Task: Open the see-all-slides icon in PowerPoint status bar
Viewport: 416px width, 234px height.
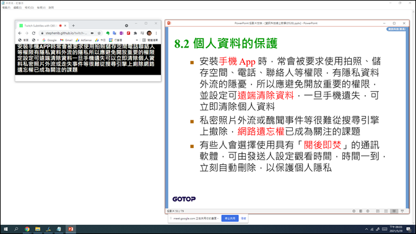Action: tap(361, 211)
